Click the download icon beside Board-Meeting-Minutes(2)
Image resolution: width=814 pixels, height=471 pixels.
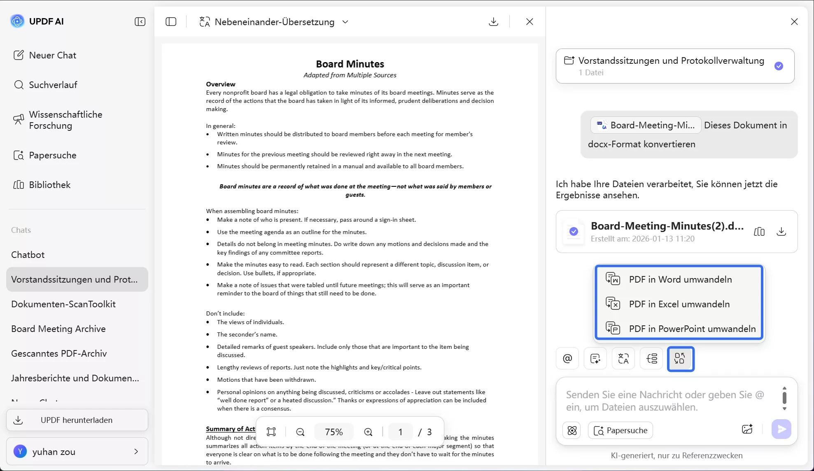781,231
